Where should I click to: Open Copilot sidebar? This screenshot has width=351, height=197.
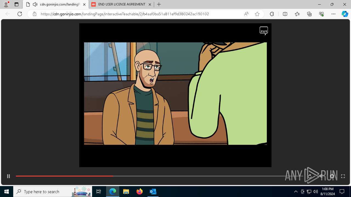pos(345,14)
